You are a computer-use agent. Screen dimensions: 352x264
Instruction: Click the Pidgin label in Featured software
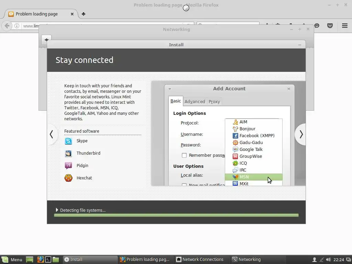point(82,165)
